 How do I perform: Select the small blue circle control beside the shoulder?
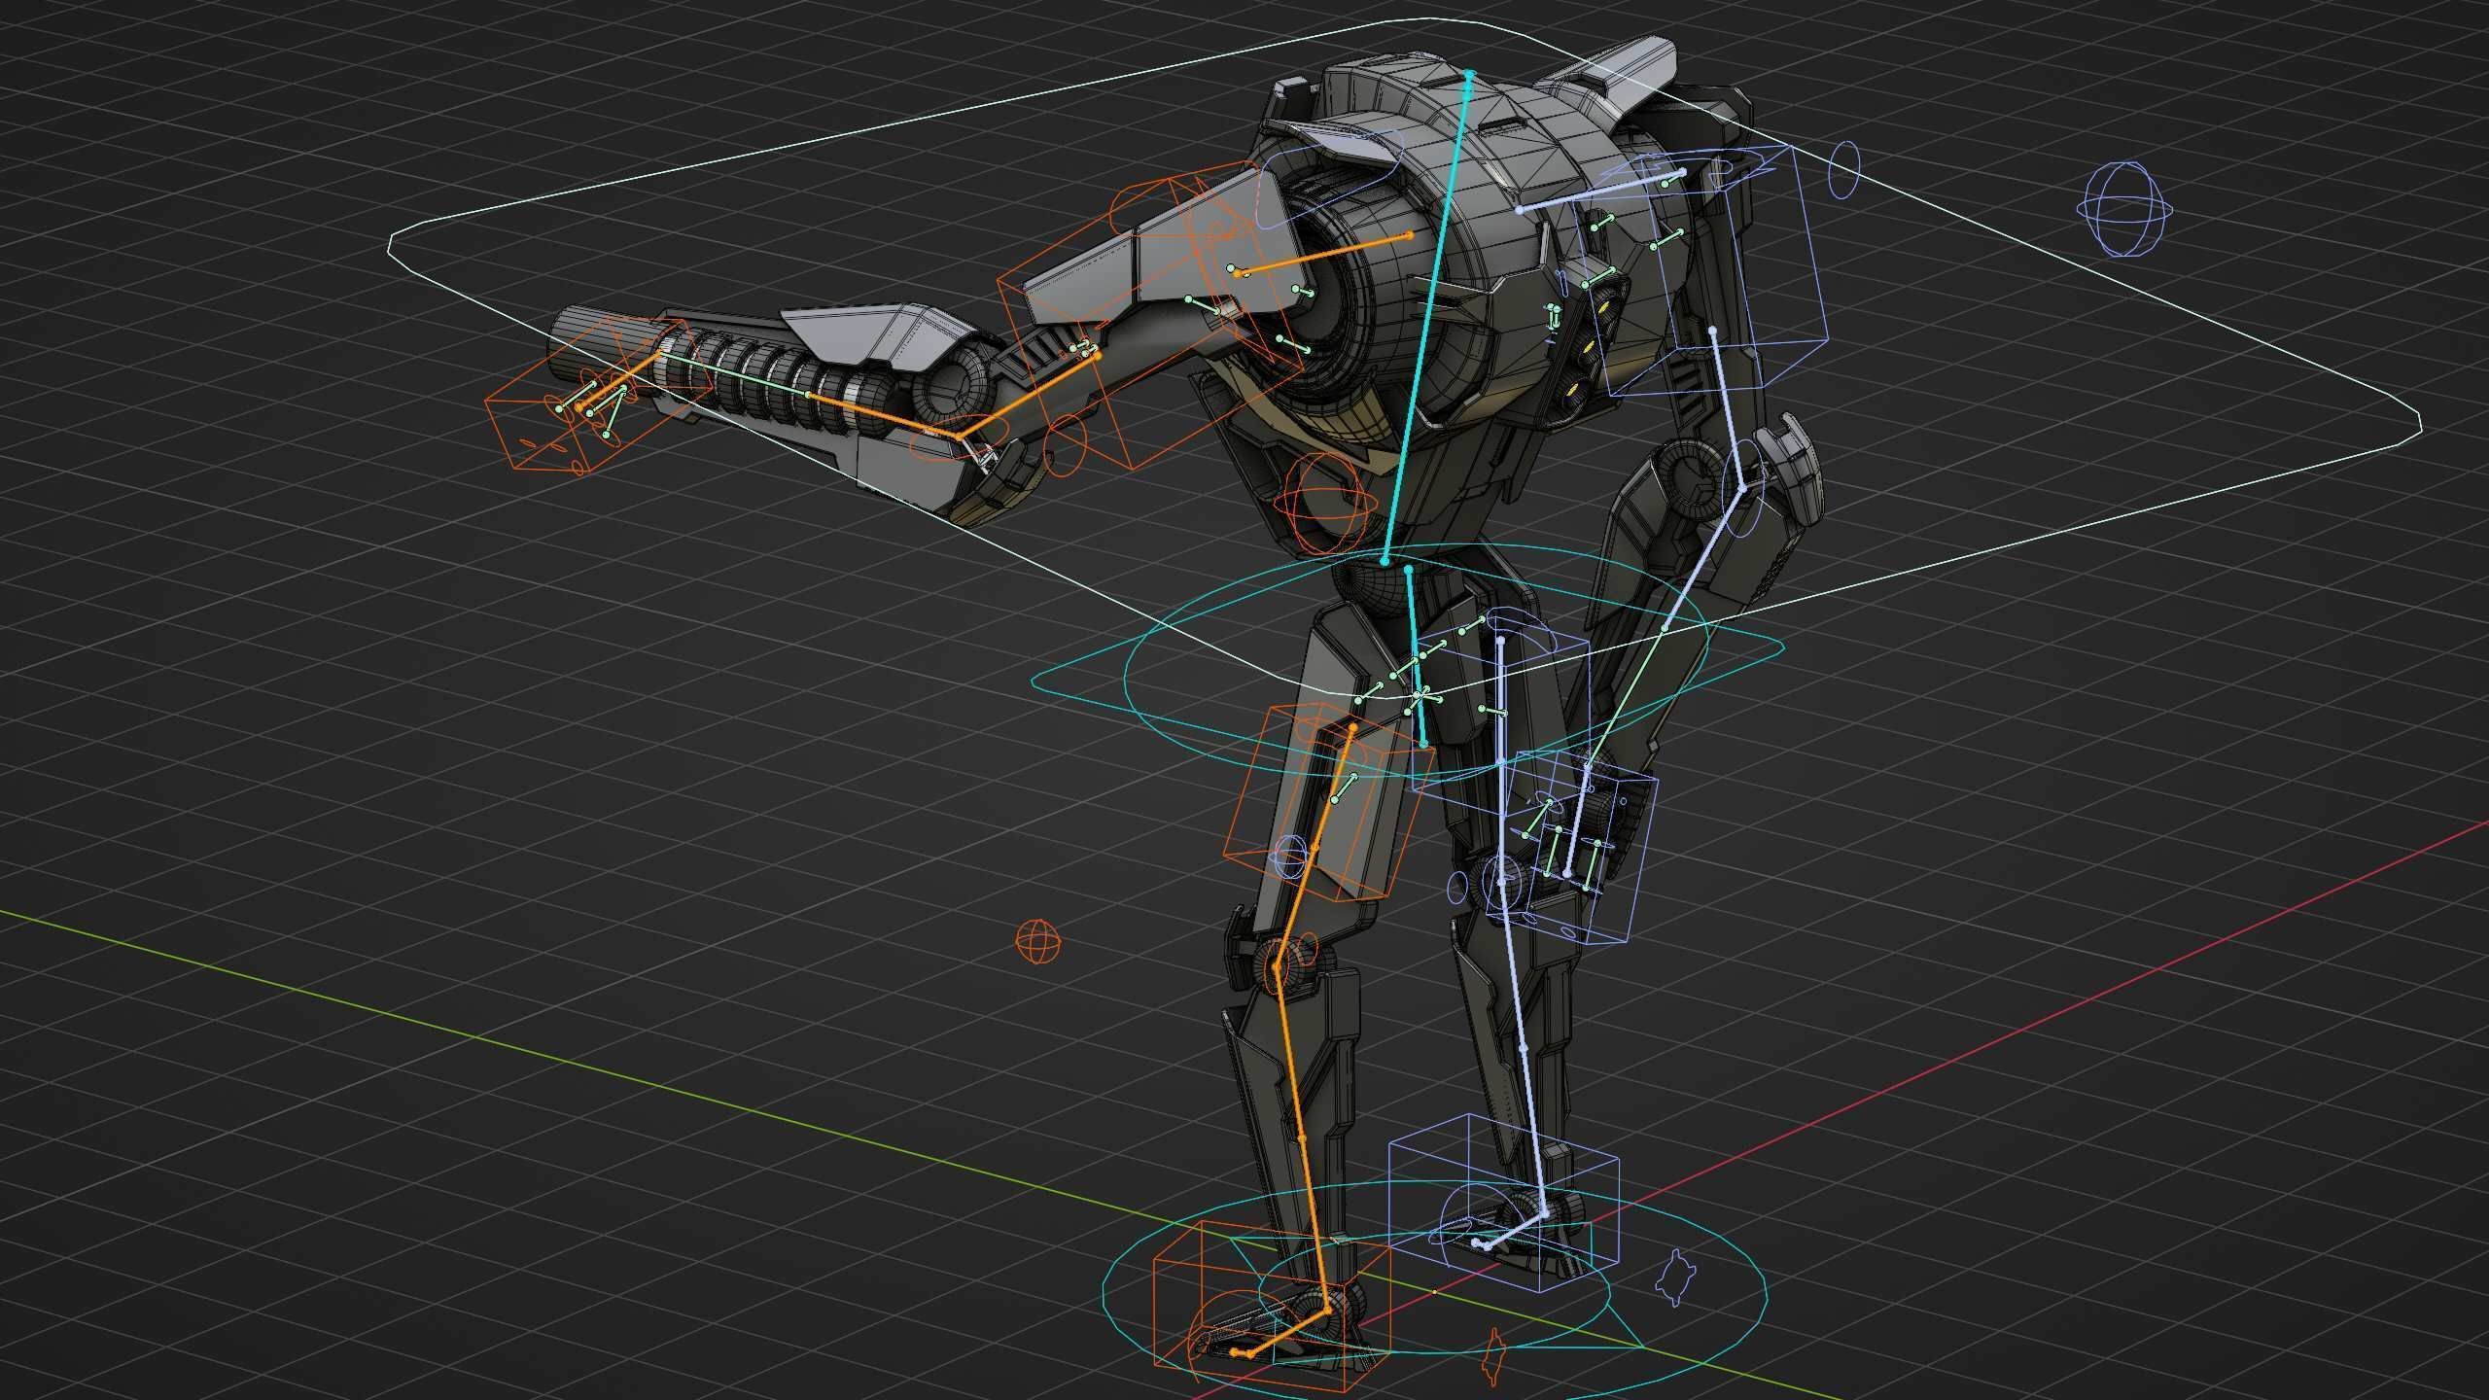(x=1844, y=170)
